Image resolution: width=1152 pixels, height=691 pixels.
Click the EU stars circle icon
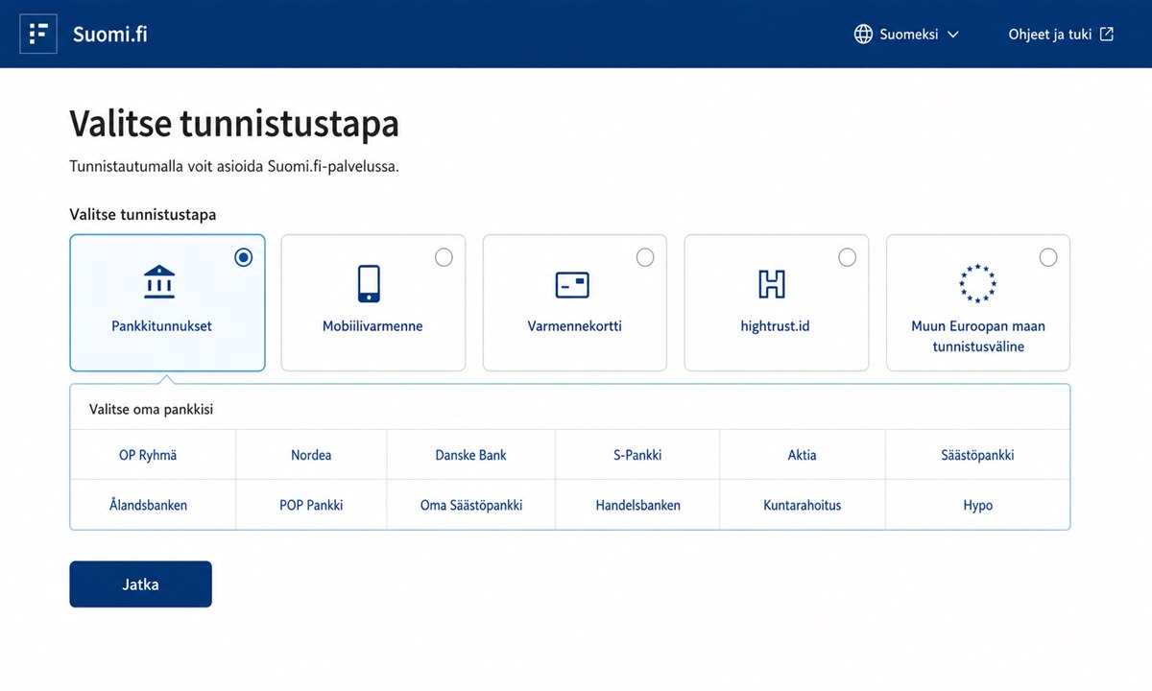(x=977, y=284)
